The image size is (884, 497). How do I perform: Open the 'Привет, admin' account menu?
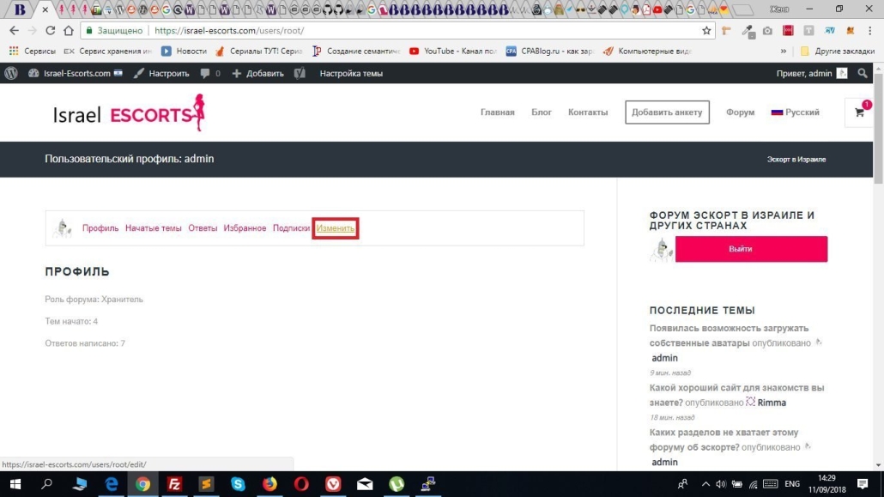(x=811, y=73)
